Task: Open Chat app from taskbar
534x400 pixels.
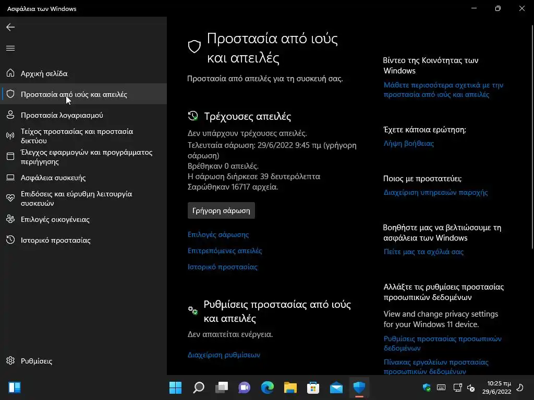Action: click(x=244, y=387)
